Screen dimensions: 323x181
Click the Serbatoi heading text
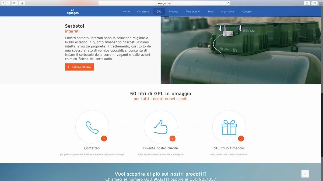point(75,26)
